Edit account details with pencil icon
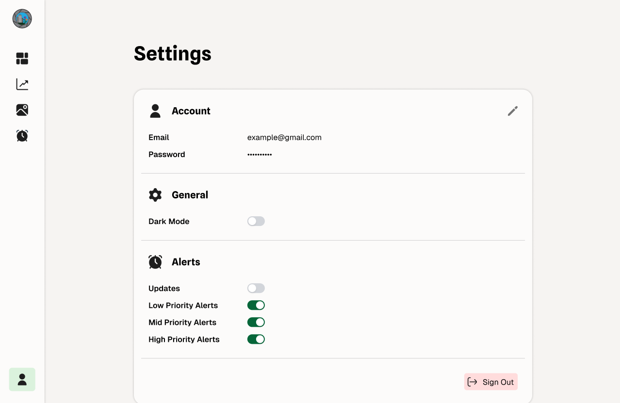 (x=513, y=111)
